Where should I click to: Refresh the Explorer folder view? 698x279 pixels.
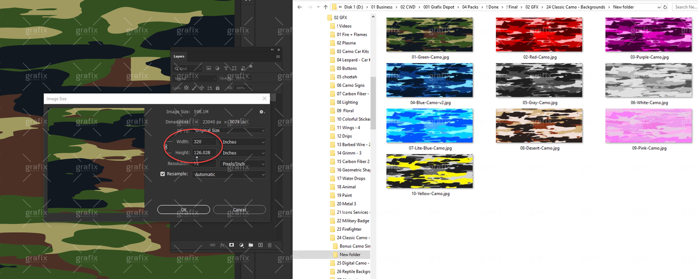665,7
